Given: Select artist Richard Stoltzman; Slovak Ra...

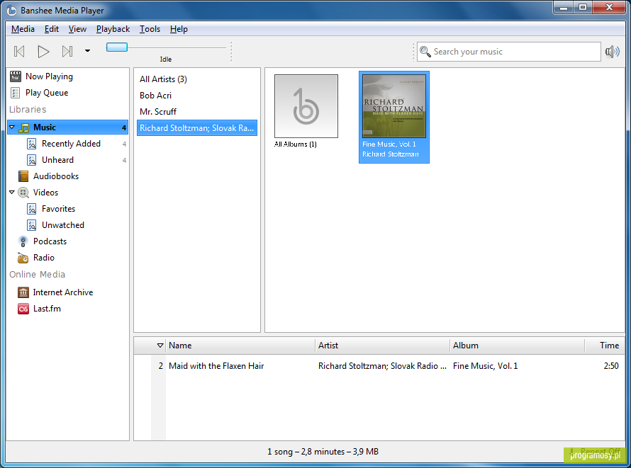Looking at the screenshot, I should pyautogui.click(x=197, y=128).
